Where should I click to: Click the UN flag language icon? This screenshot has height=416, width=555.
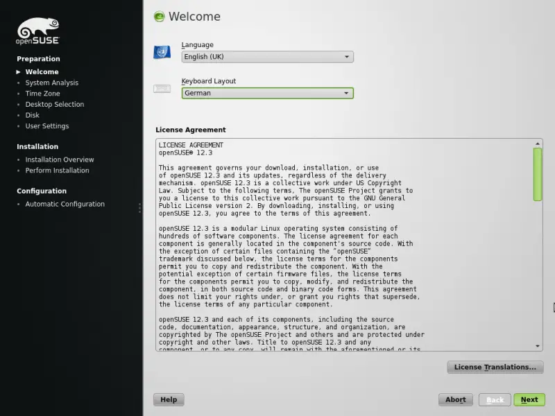(162, 52)
